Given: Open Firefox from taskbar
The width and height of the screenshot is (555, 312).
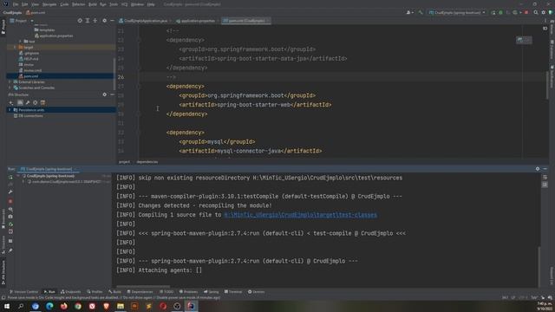Looking at the screenshot, I should tap(63, 306).
